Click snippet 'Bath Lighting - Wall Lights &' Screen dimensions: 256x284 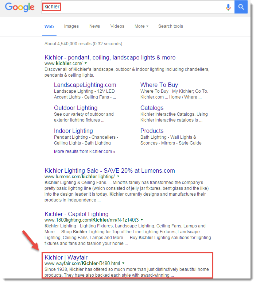168,137
